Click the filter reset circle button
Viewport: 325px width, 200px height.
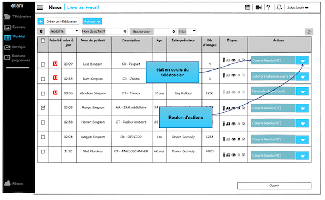tap(41, 31)
